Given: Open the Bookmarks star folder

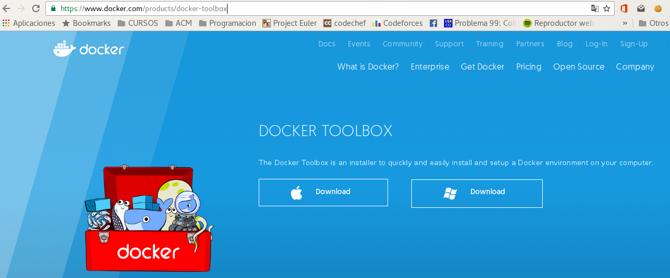Looking at the screenshot, I should 87,23.
